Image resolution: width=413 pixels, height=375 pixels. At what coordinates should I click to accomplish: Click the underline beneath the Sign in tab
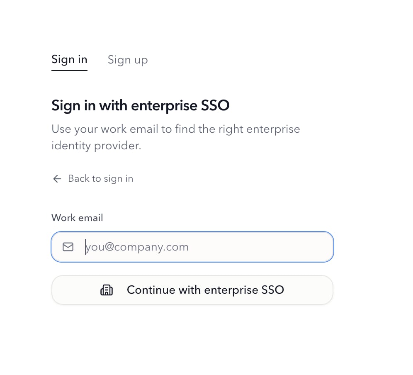click(x=69, y=71)
